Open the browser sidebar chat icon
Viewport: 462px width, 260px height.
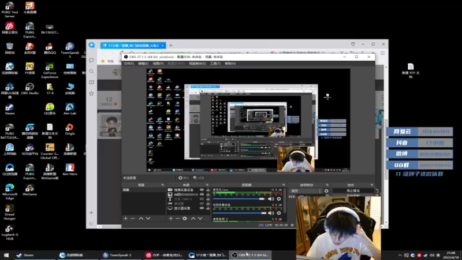pyautogui.click(x=92, y=60)
